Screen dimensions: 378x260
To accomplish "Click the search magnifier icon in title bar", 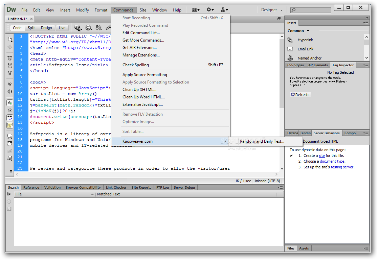I will click(293, 10).
